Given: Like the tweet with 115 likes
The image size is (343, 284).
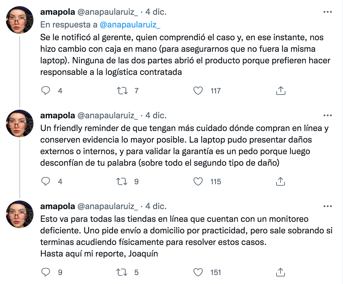Looking at the screenshot, I should pyautogui.click(x=198, y=182).
